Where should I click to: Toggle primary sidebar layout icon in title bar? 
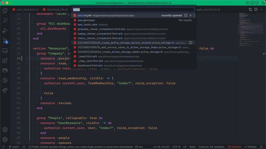pos(248,3)
